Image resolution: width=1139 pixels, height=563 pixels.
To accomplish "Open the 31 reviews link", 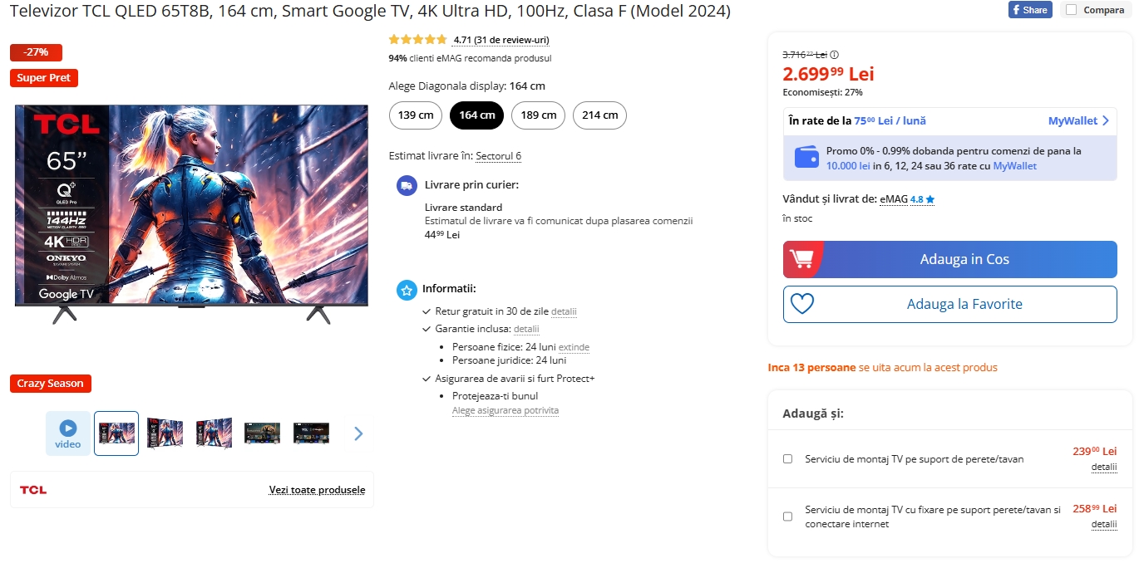I will tap(501, 40).
